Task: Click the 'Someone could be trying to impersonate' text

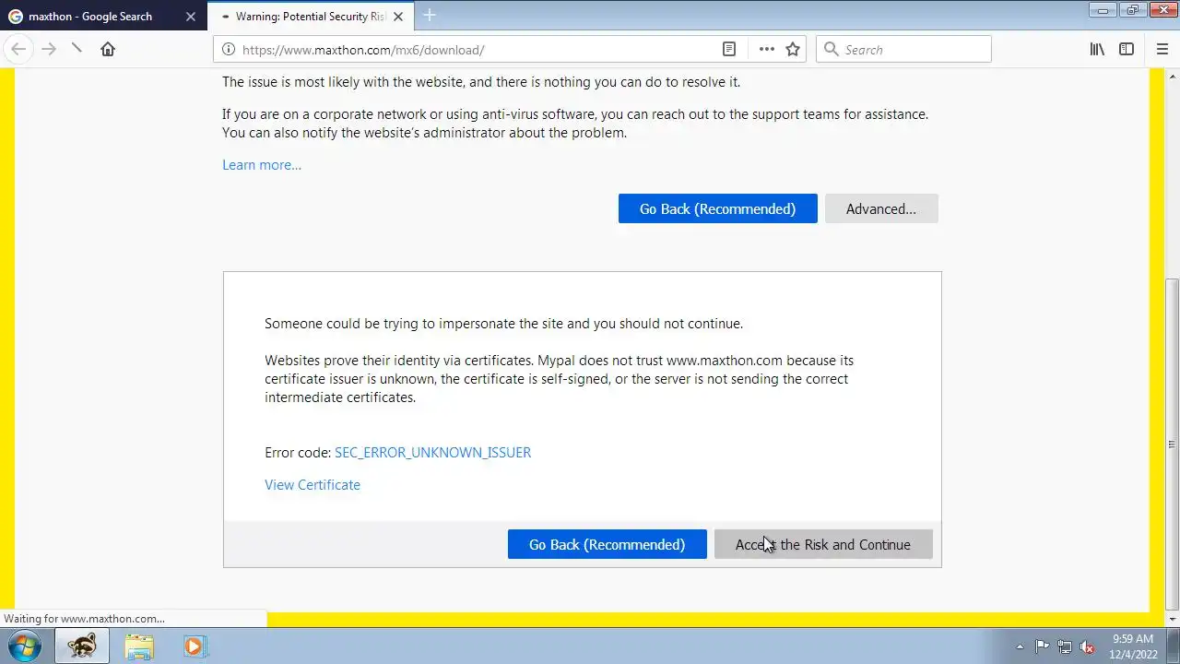Action: coord(503,324)
